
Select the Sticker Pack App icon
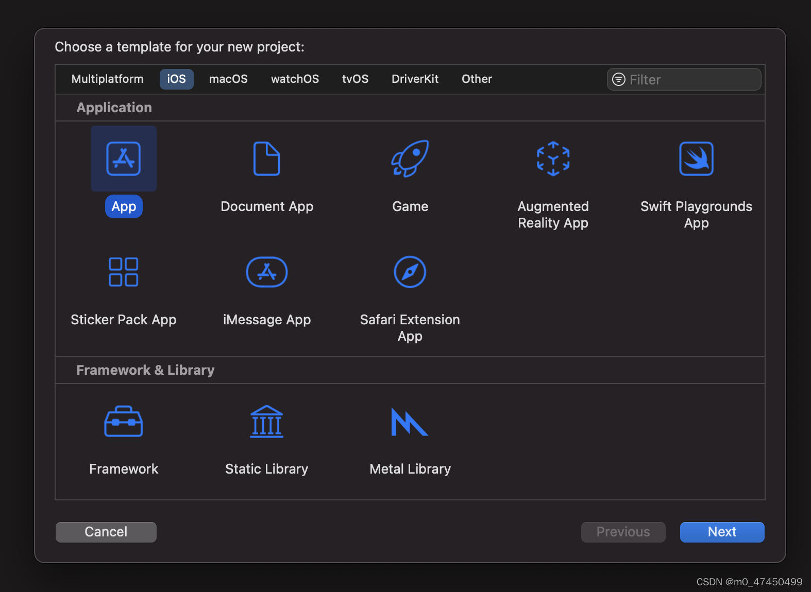(x=124, y=272)
